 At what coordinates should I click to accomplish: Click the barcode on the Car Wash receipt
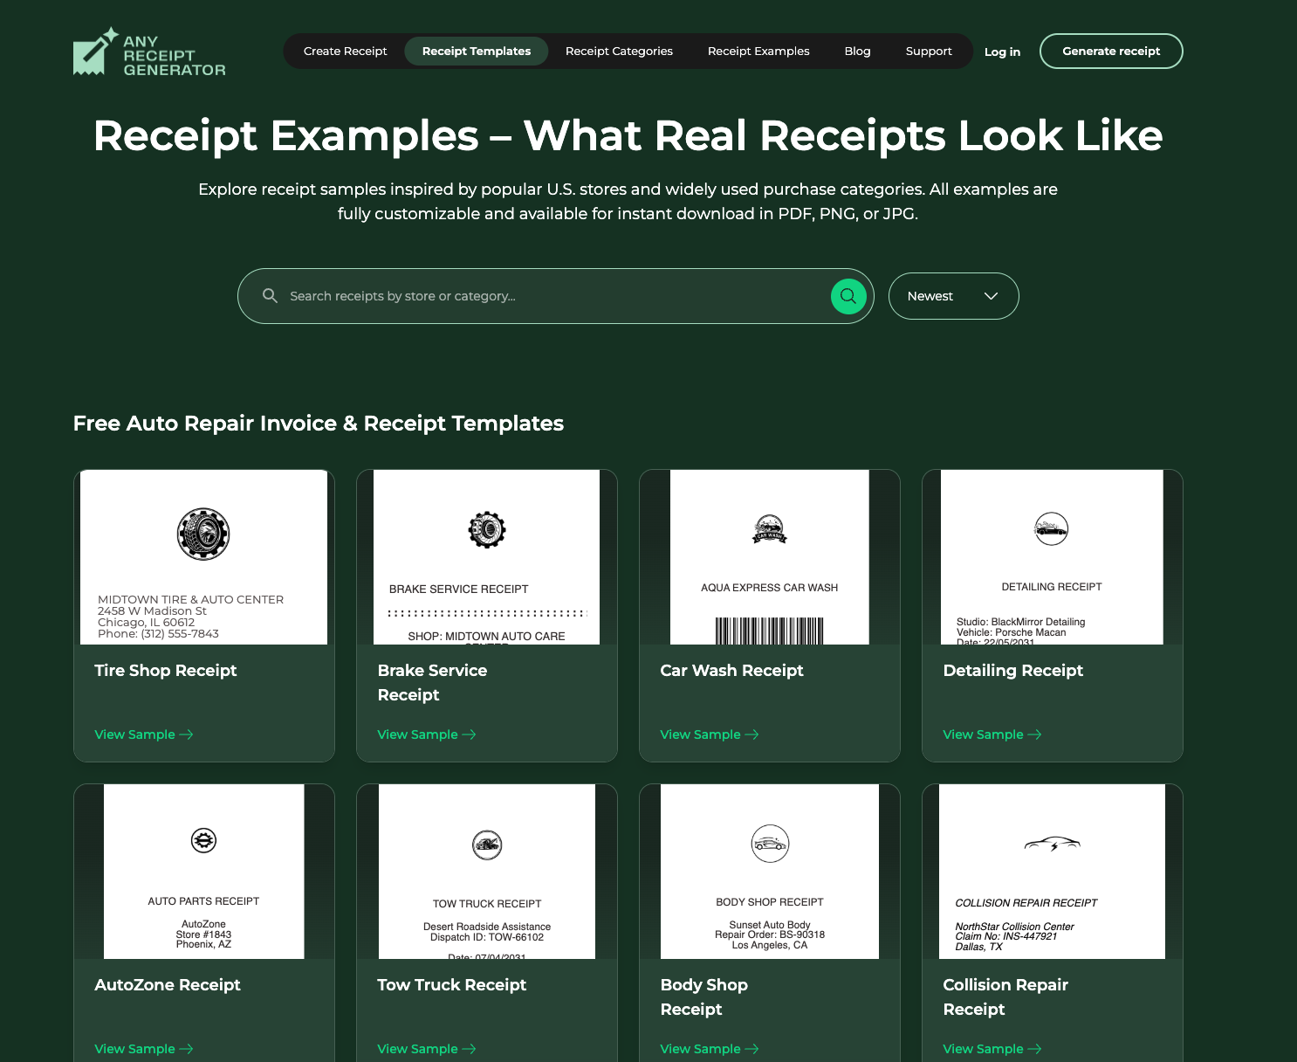[x=770, y=631]
